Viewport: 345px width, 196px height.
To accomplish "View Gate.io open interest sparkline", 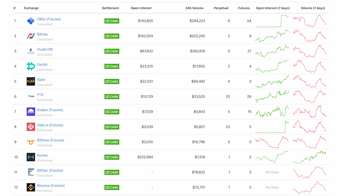I will coord(272,127).
